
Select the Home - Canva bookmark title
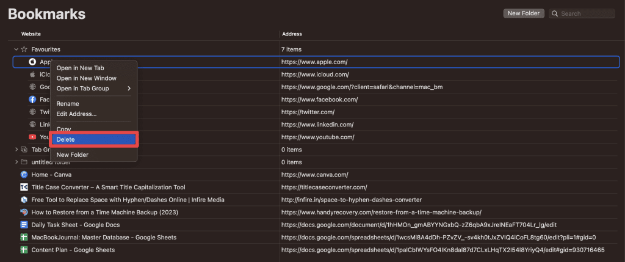51,175
